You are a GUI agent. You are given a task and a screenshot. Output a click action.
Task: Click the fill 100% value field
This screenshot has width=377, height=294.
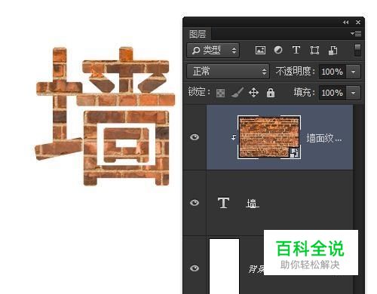333,93
